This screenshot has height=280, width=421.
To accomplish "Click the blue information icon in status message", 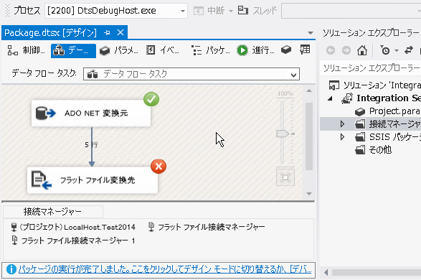I will click(x=11, y=269).
